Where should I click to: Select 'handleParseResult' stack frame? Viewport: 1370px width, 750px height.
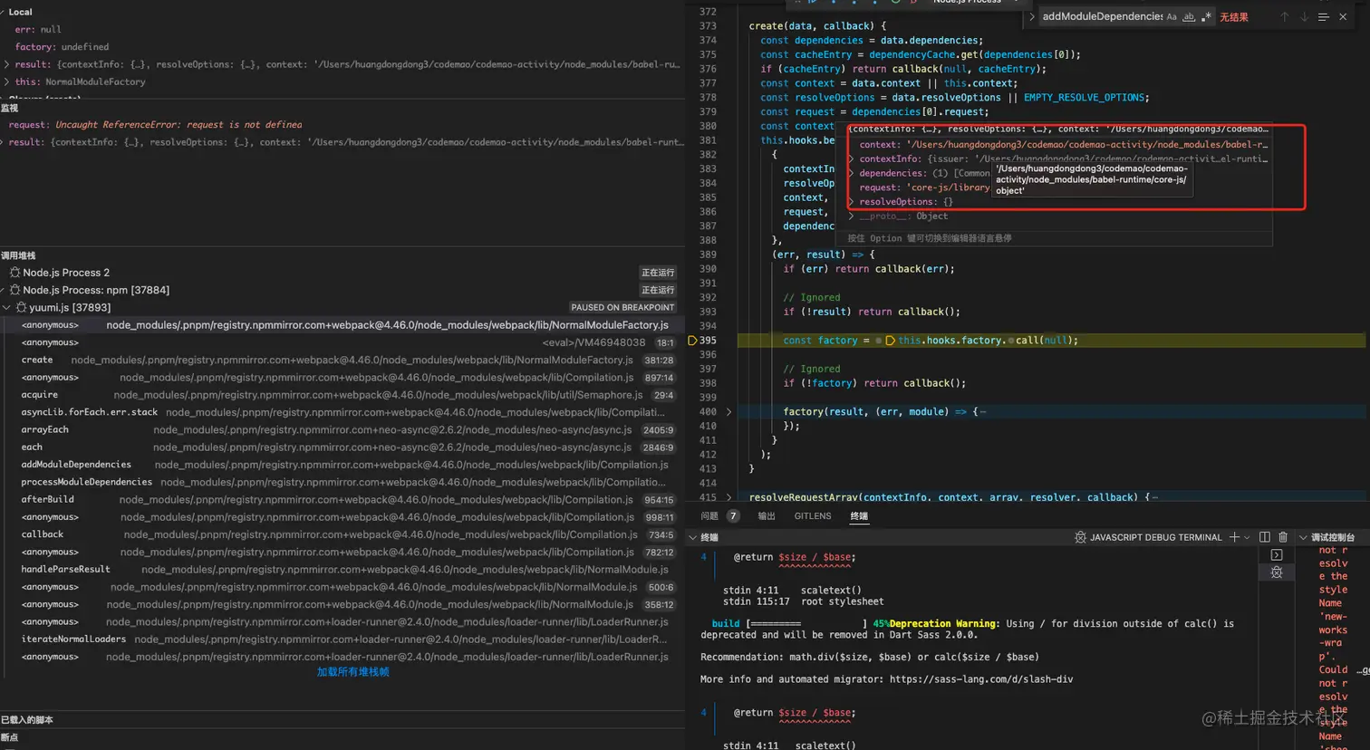coord(342,570)
